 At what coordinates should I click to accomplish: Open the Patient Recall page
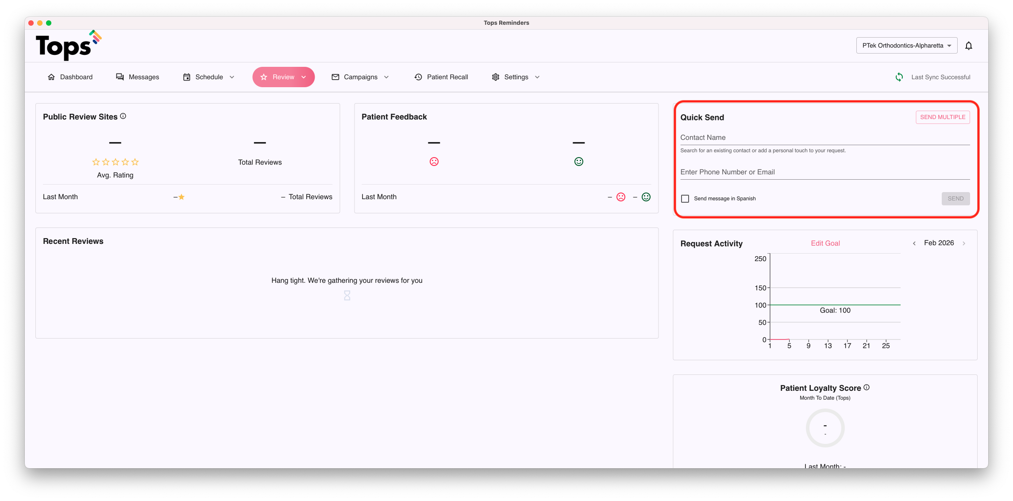441,77
